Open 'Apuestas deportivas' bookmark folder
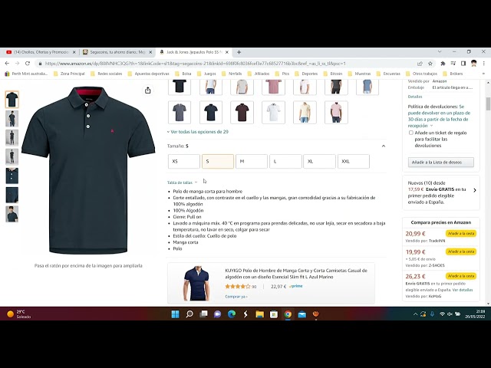 click(x=148, y=74)
